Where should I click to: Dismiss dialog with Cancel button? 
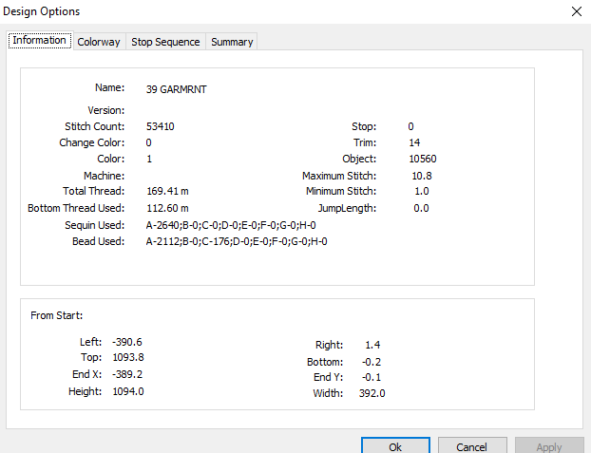tap(471, 446)
